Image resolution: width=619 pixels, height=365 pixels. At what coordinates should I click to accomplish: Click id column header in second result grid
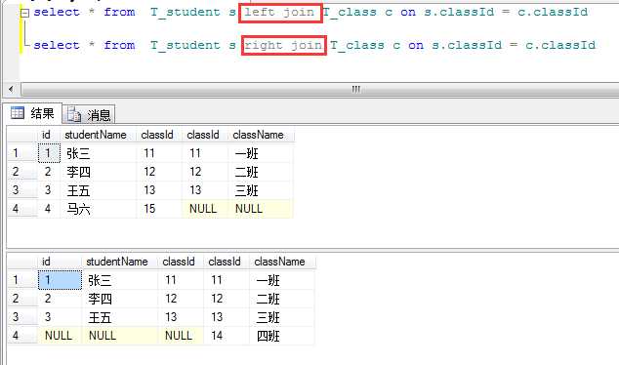pyautogui.click(x=60, y=262)
